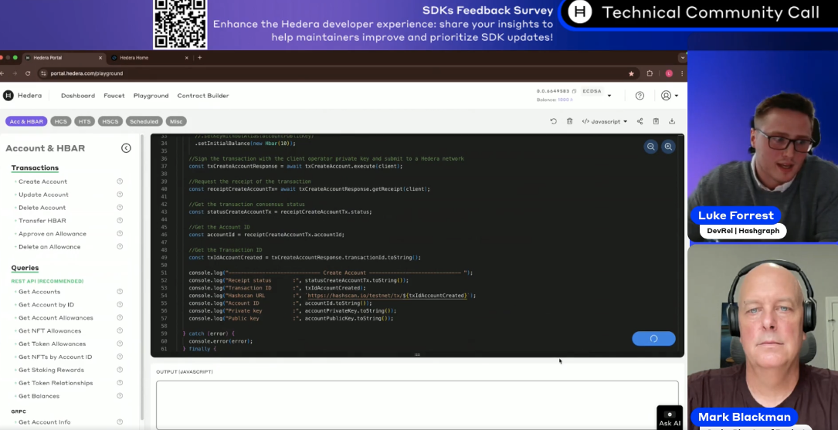Open the Javascript language dropdown
The width and height of the screenshot is (838, 430).
click(604, 121)
